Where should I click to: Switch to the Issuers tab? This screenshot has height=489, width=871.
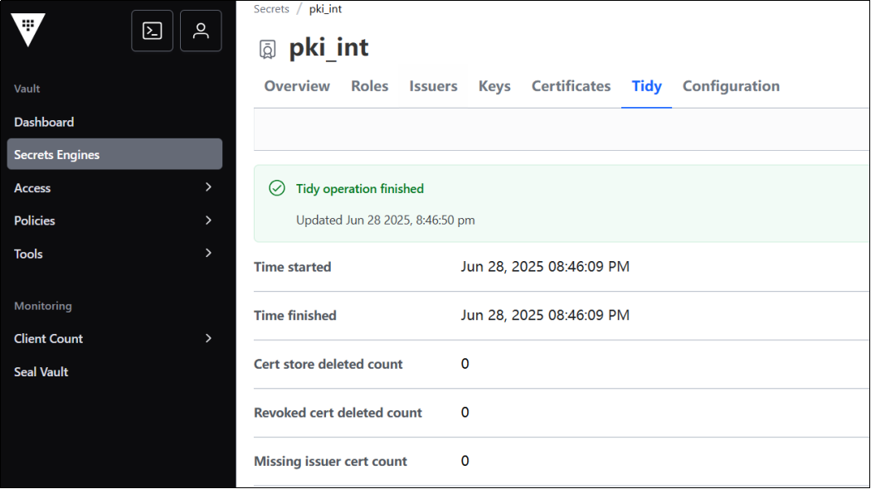click(x=432, y=85)
